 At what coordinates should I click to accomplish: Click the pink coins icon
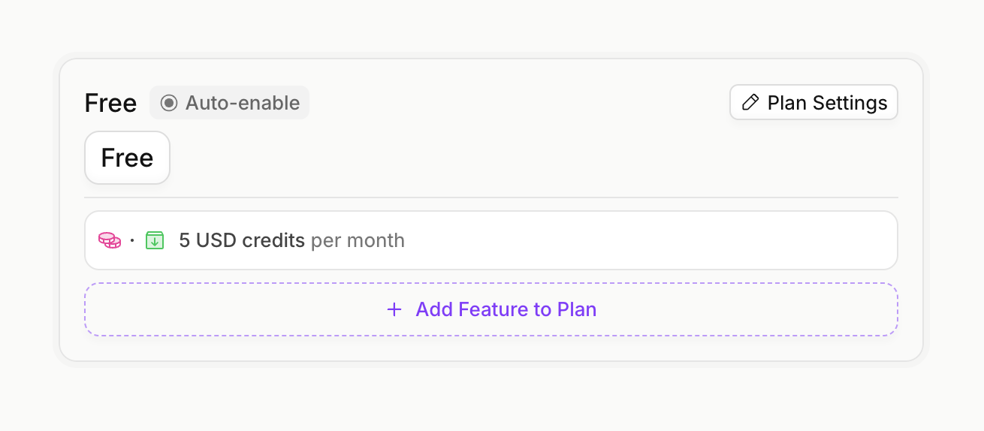110,240
